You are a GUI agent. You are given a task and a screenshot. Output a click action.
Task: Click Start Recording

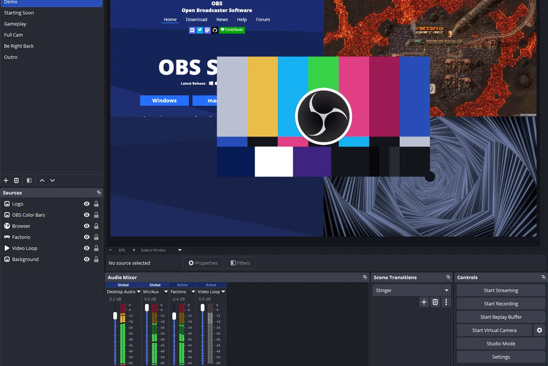point(501,303)
